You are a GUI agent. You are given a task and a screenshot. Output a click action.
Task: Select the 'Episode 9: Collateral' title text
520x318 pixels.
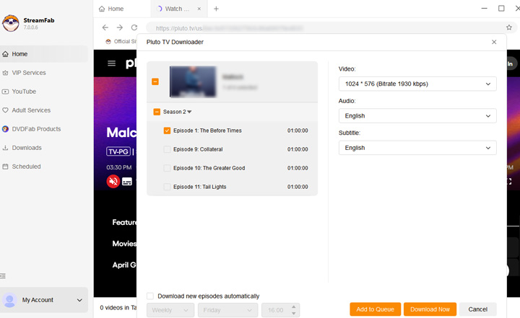pyautogui.click(x=198, y=149)
